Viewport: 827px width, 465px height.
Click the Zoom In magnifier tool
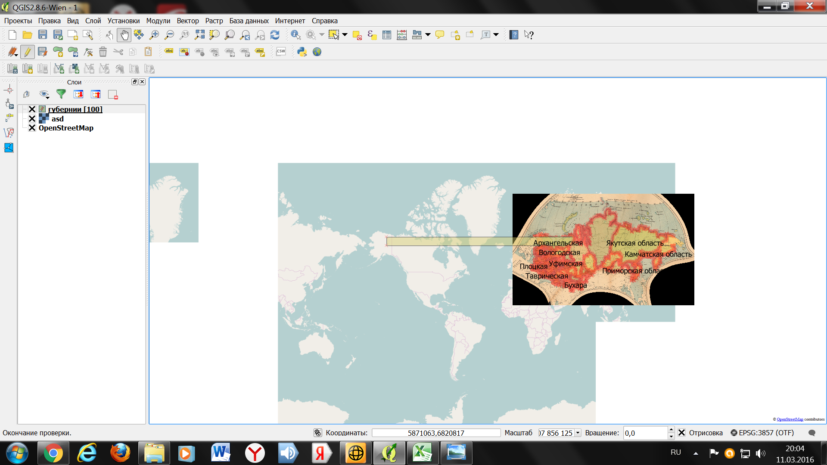[x=154, y=35]
